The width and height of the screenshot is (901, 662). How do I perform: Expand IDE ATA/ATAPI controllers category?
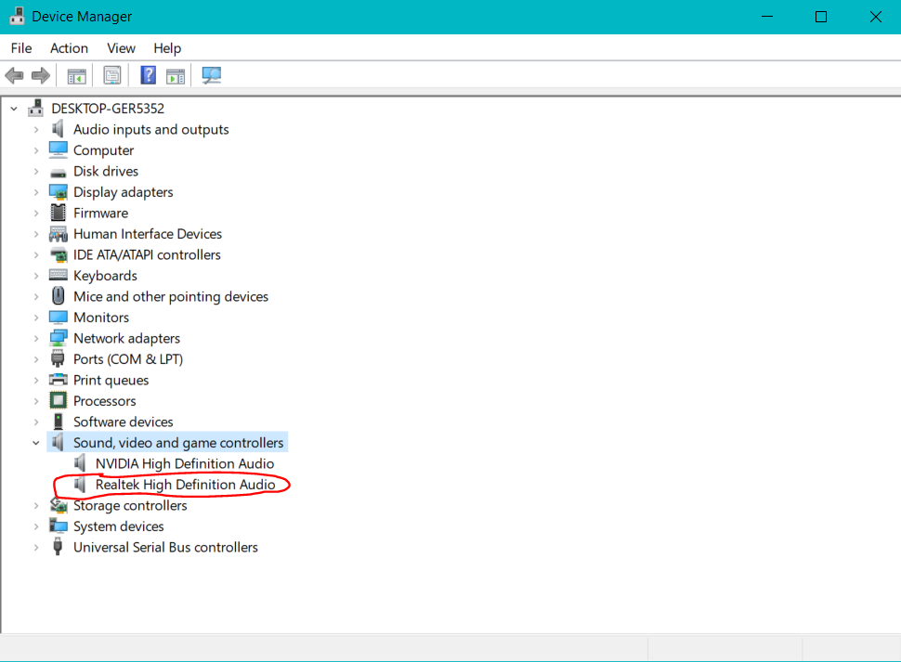[36, 255]
